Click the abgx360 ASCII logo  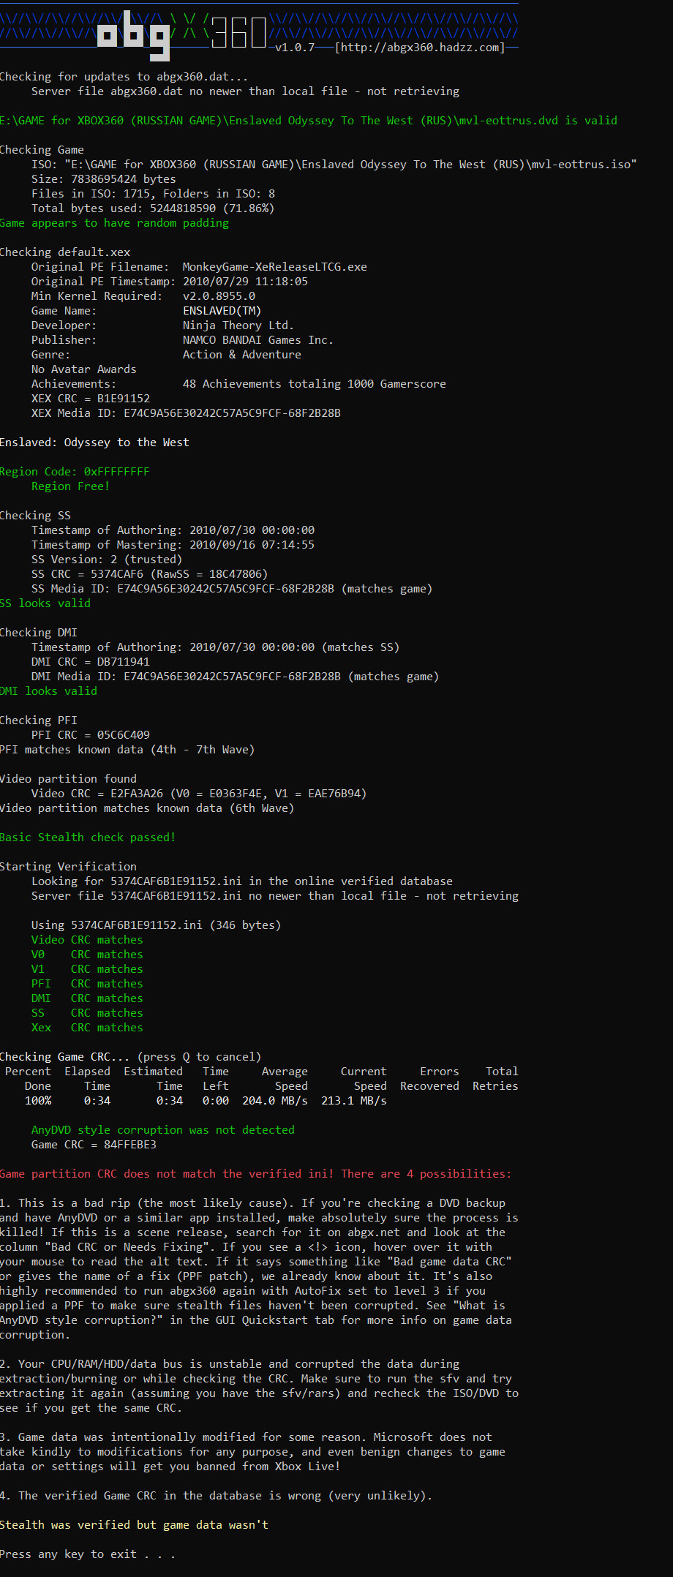tap(183, 34)
